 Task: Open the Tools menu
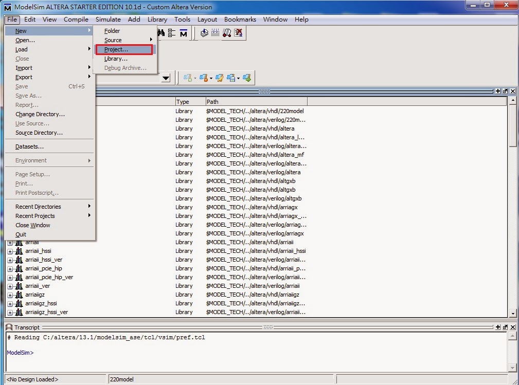click(183, 20)
